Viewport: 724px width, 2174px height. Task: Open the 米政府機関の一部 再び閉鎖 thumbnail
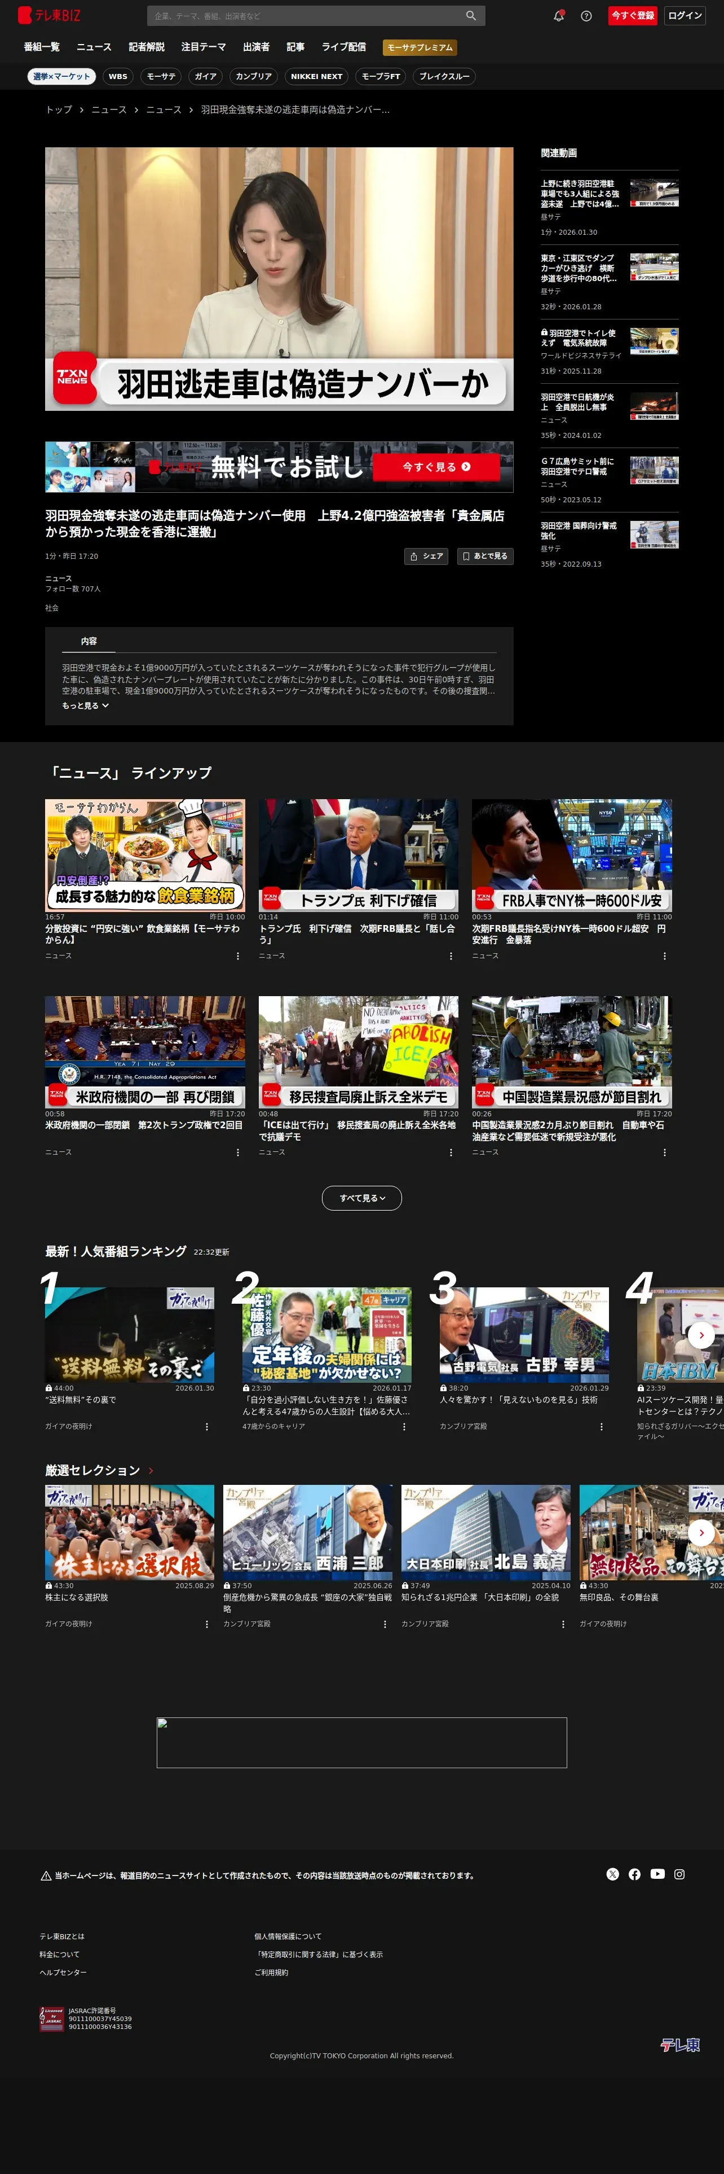[x=145, y=1051]
